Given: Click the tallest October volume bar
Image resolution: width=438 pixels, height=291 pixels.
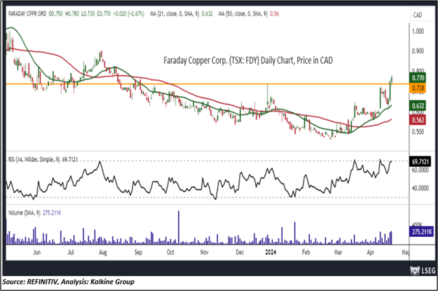Looking at the screenshot, I should 179,227.
